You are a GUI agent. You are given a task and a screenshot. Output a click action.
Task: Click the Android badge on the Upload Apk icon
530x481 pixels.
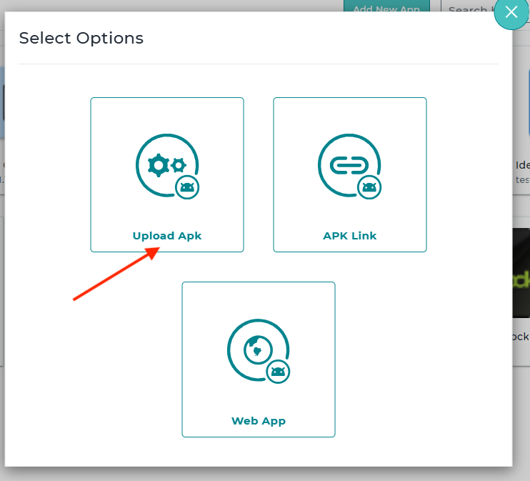click(x=187, y=187)
